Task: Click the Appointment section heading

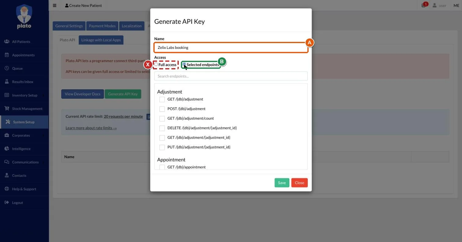Action: [171, 159]
